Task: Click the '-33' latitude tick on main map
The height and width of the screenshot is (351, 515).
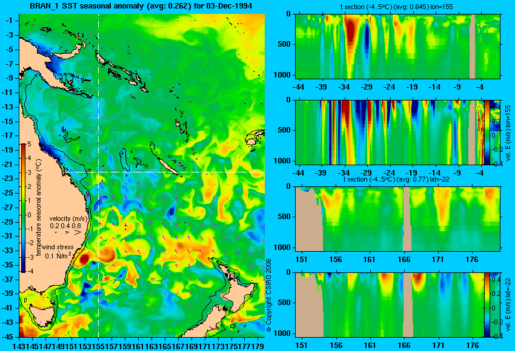Action: click(8, 251)
